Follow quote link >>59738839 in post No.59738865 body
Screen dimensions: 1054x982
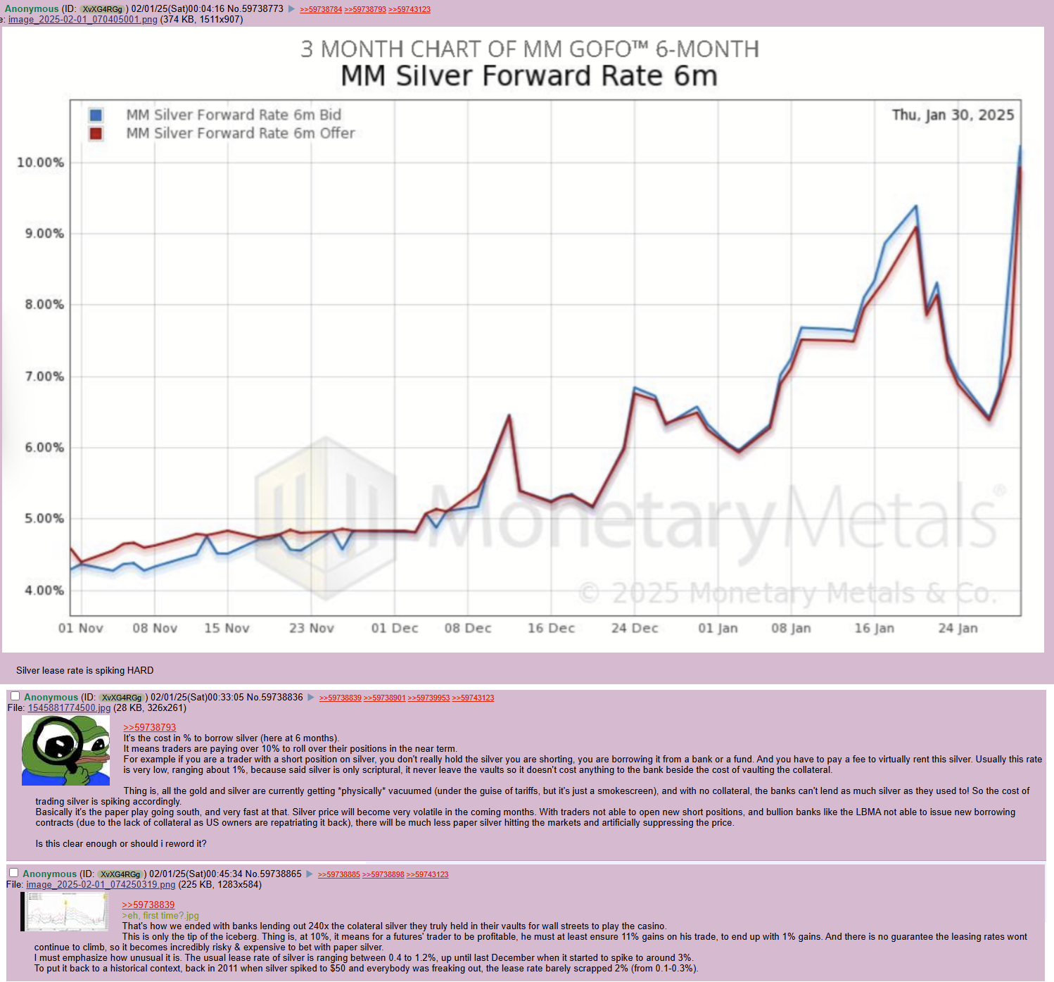click(x=148, y=905)
